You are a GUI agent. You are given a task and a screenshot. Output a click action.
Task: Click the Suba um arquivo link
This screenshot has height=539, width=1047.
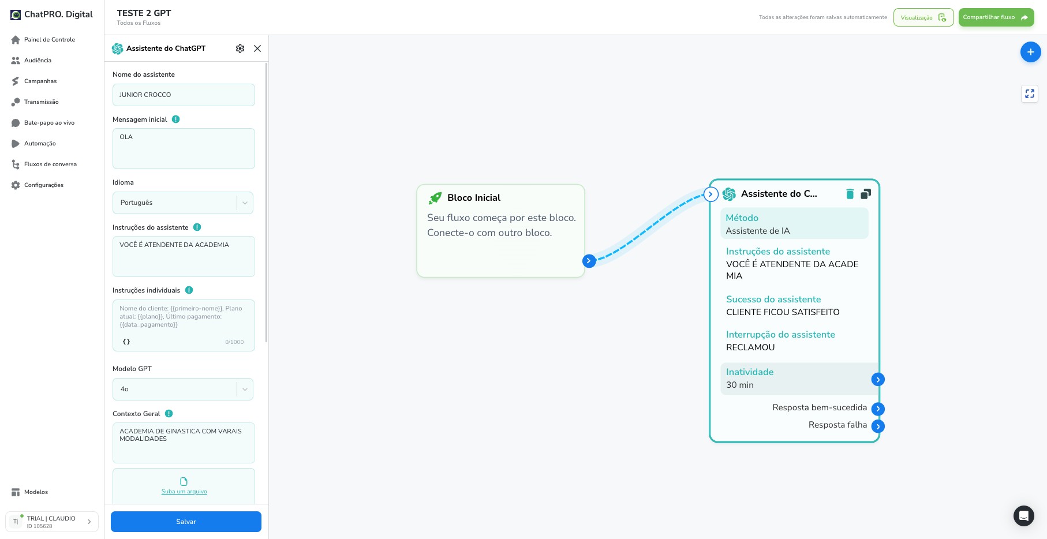184,492
